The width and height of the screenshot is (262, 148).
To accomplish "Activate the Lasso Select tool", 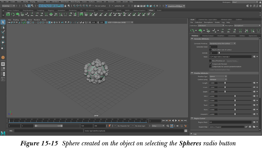I will (3, 27).
